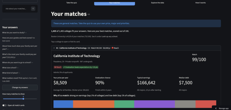Click the 99/100 match score
The height and width of the screenshot is (110, 231).
tap(199, 59)
